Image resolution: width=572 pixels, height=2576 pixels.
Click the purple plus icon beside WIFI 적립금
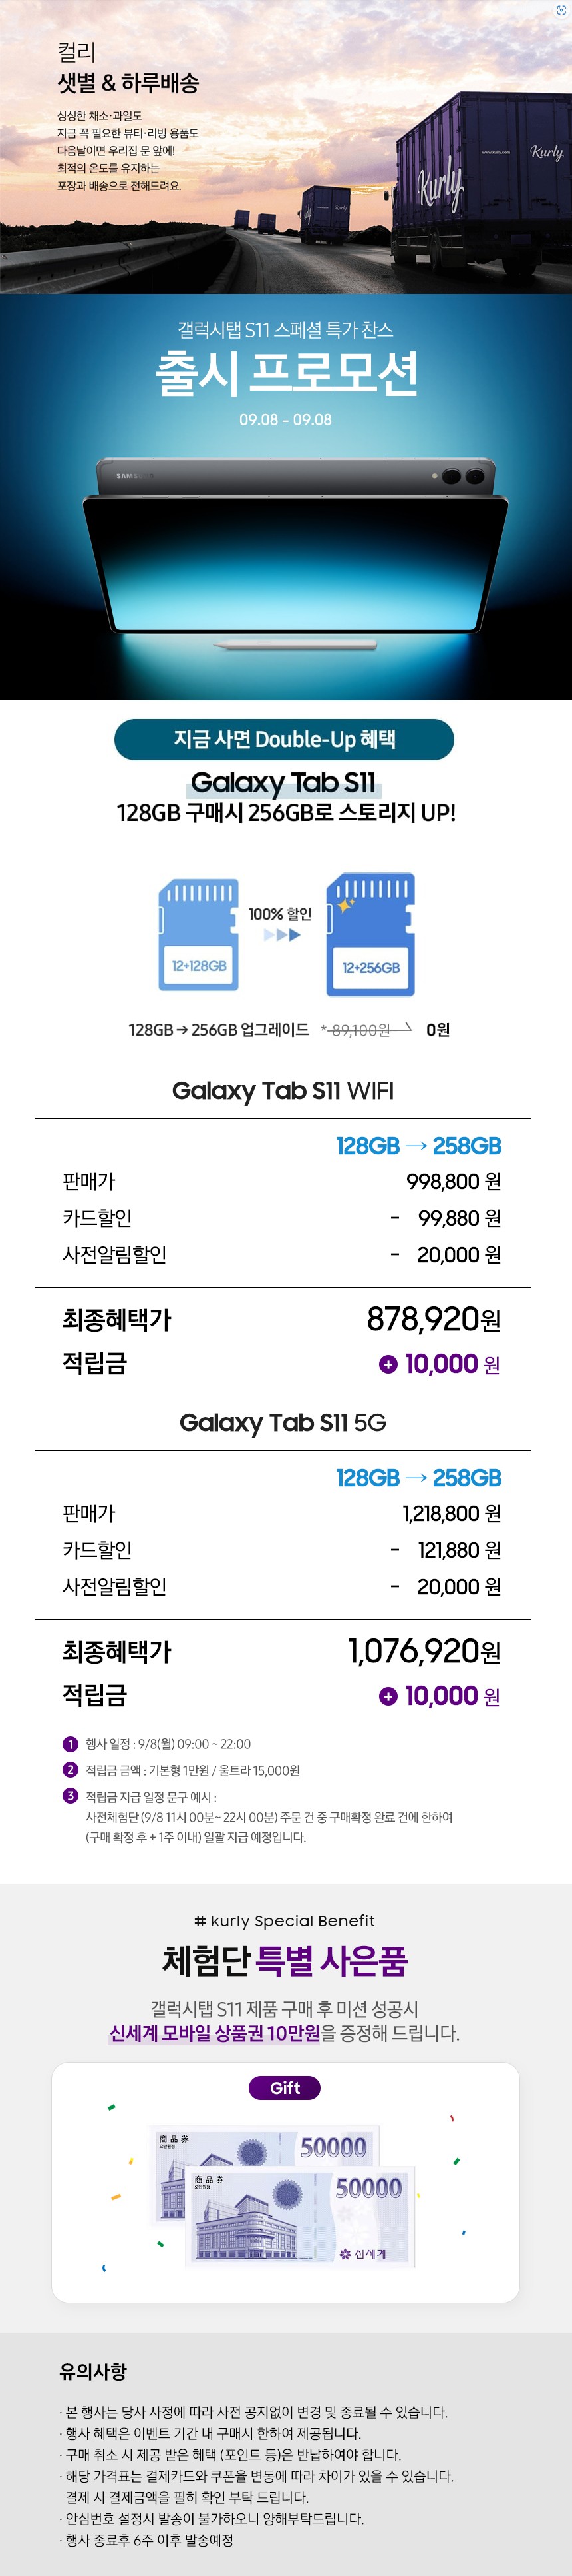coord(388,1364)
